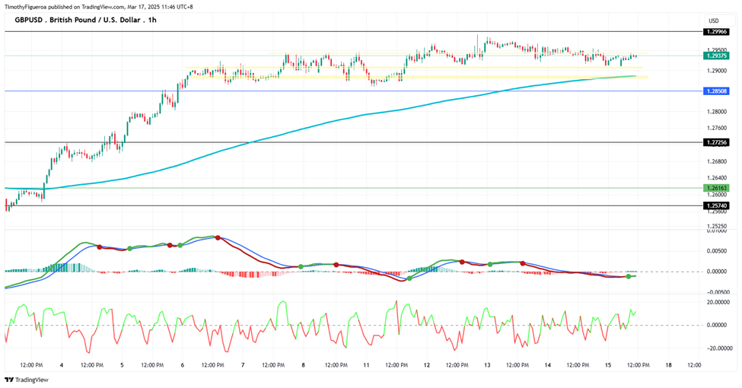Click date 5 on the time axis
This screenshot has width=742, height=388.
122,365
